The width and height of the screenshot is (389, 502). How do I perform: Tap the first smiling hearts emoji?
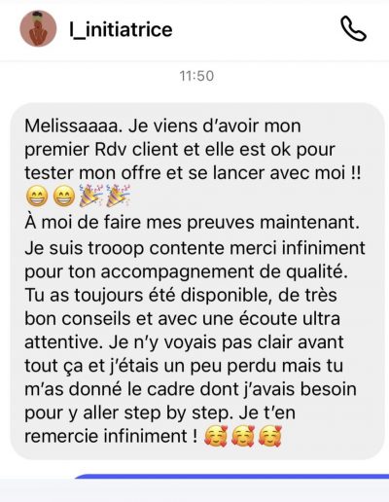[x=216, y=436]
